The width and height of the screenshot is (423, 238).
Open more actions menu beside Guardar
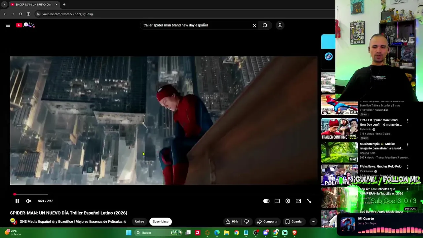coord(313,221)
